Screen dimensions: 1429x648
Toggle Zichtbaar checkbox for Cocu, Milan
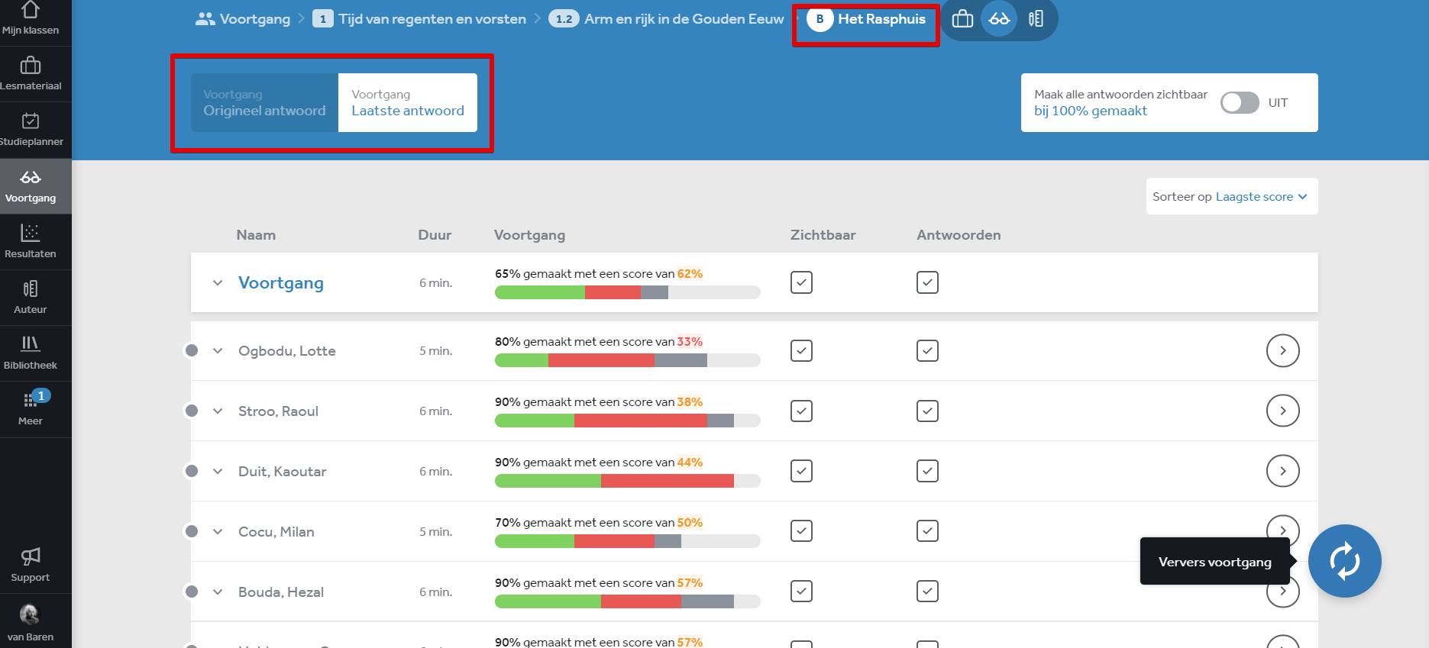pos(801,531)
